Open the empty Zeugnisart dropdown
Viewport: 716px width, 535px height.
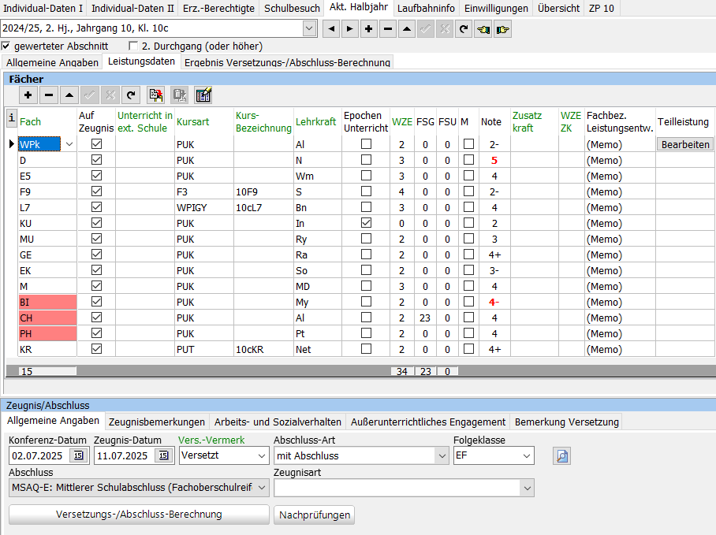click(527, 488)
